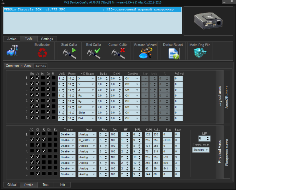Toggle In checkbox for logical axis 2
Image resolution: width=284 pixels, height=190 pixels.
pos(43,83)
